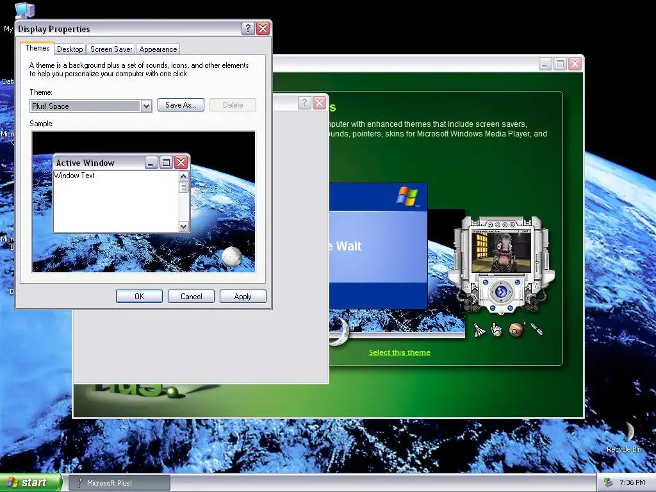
Task: Close the Microsoft Plus! window
Action: pos(575,64)
